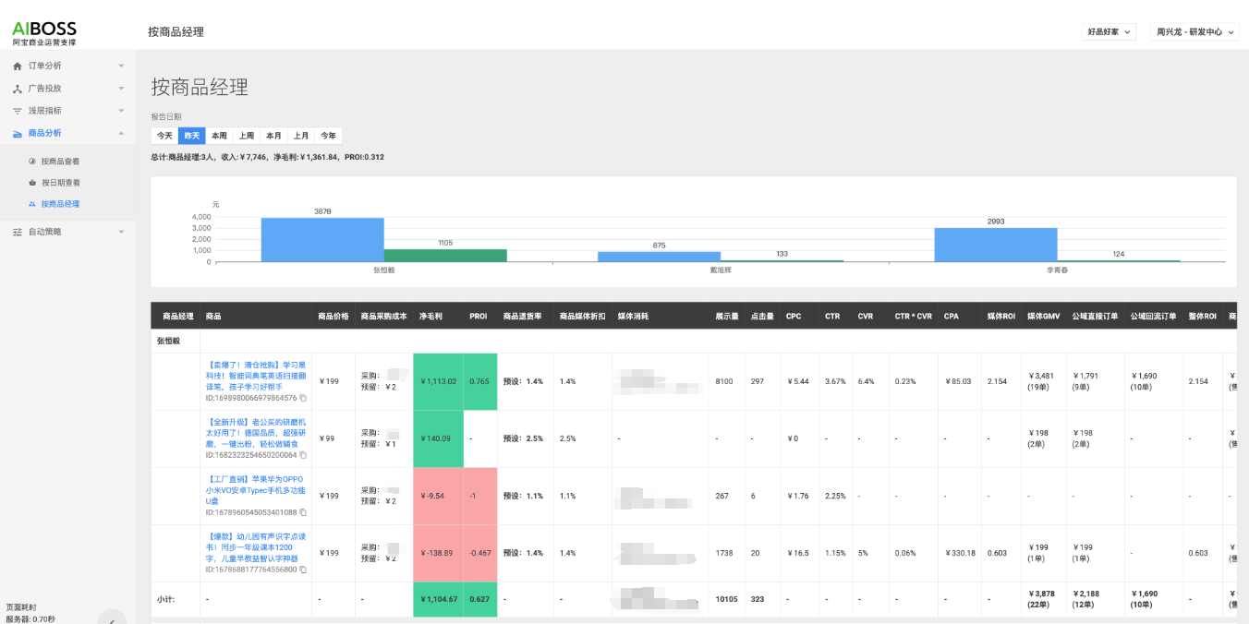Screen dimensions: 1249x624
Task: Open the 好品好家 store dropdown
Action: pyautogui.click(x=1109, y=31)
